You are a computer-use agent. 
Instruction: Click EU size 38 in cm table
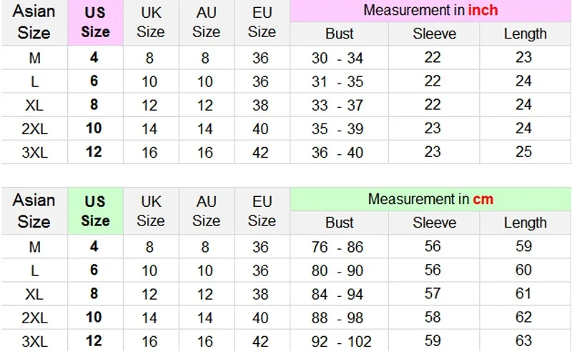(x=262, y=294)
